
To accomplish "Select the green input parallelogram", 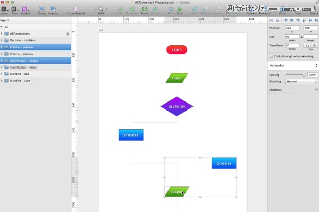I will [x=177, y=78].
